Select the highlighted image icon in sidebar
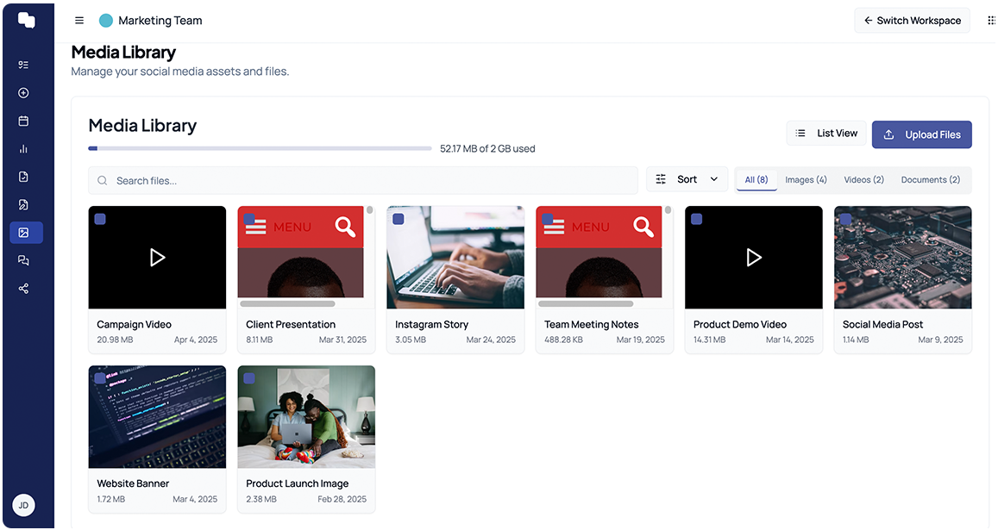This screenshot has height=530, width=998. click(26, 233)
